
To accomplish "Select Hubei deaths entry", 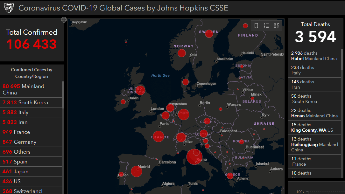I will (x=314, y=56).
